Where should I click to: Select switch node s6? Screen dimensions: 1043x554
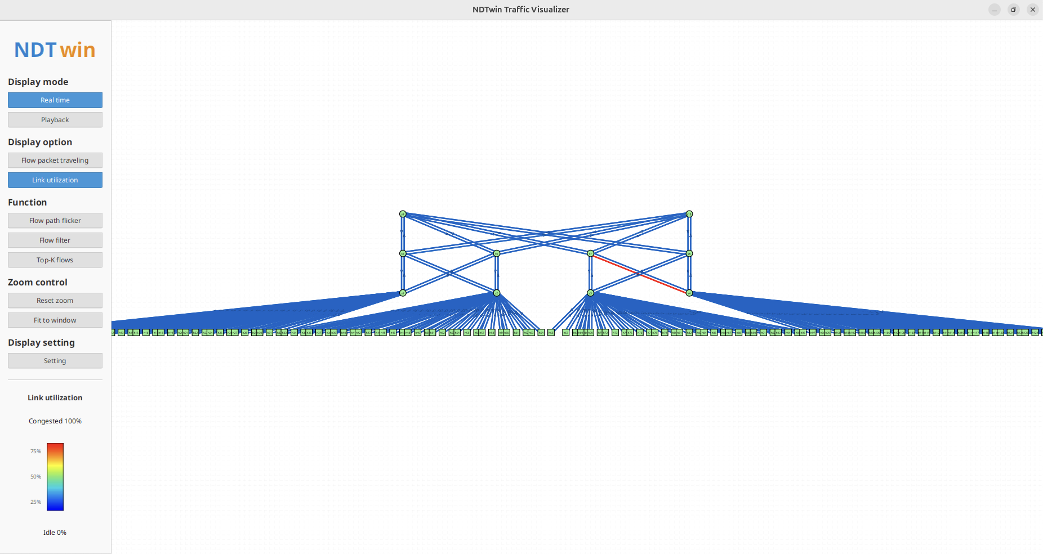[496, 253]
